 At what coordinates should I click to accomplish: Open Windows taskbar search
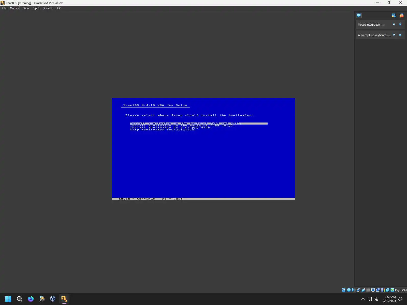[x=19, y=299]
